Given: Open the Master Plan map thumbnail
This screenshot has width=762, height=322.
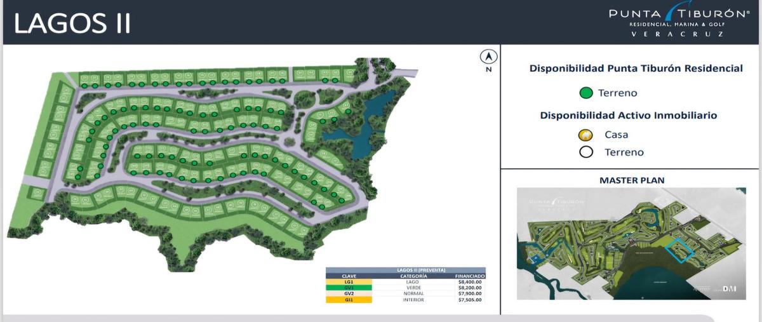Looking at the screenshot, I should click(x=631, y=245).
